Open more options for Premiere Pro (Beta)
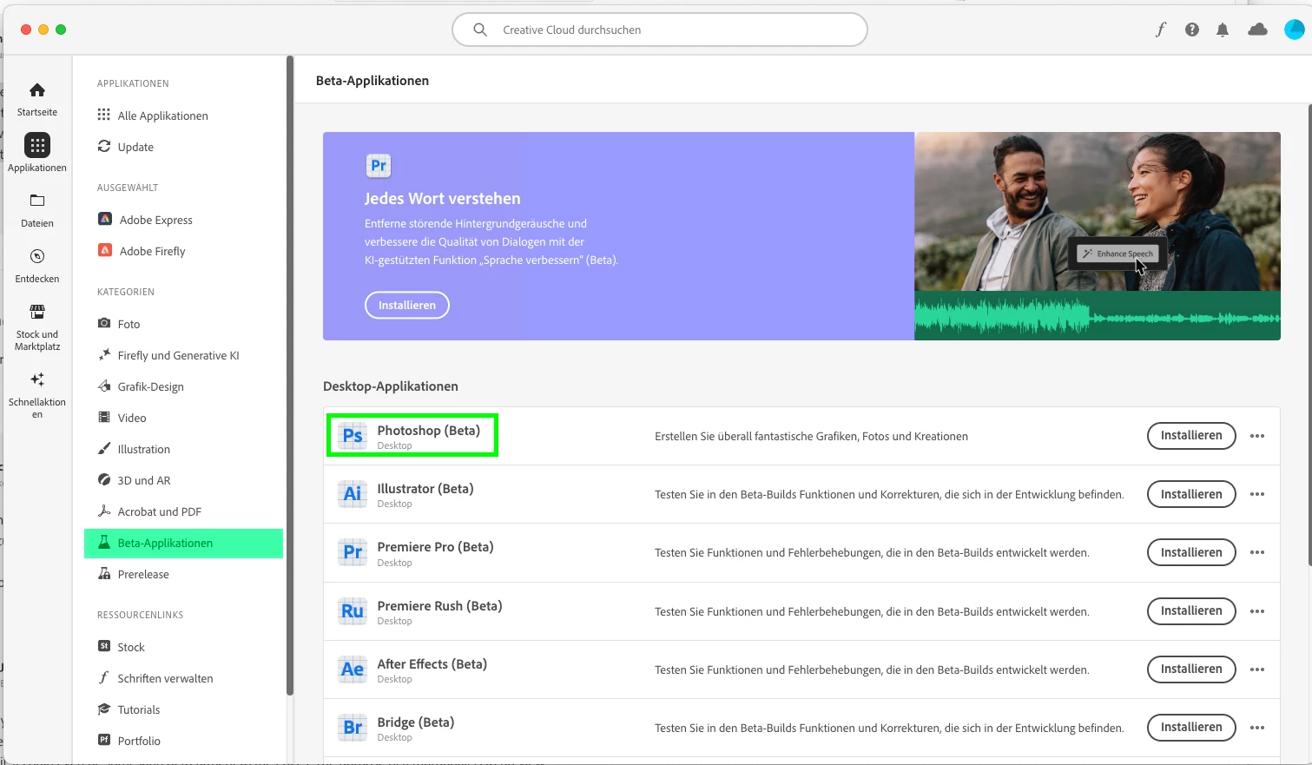 [1257, 552]
